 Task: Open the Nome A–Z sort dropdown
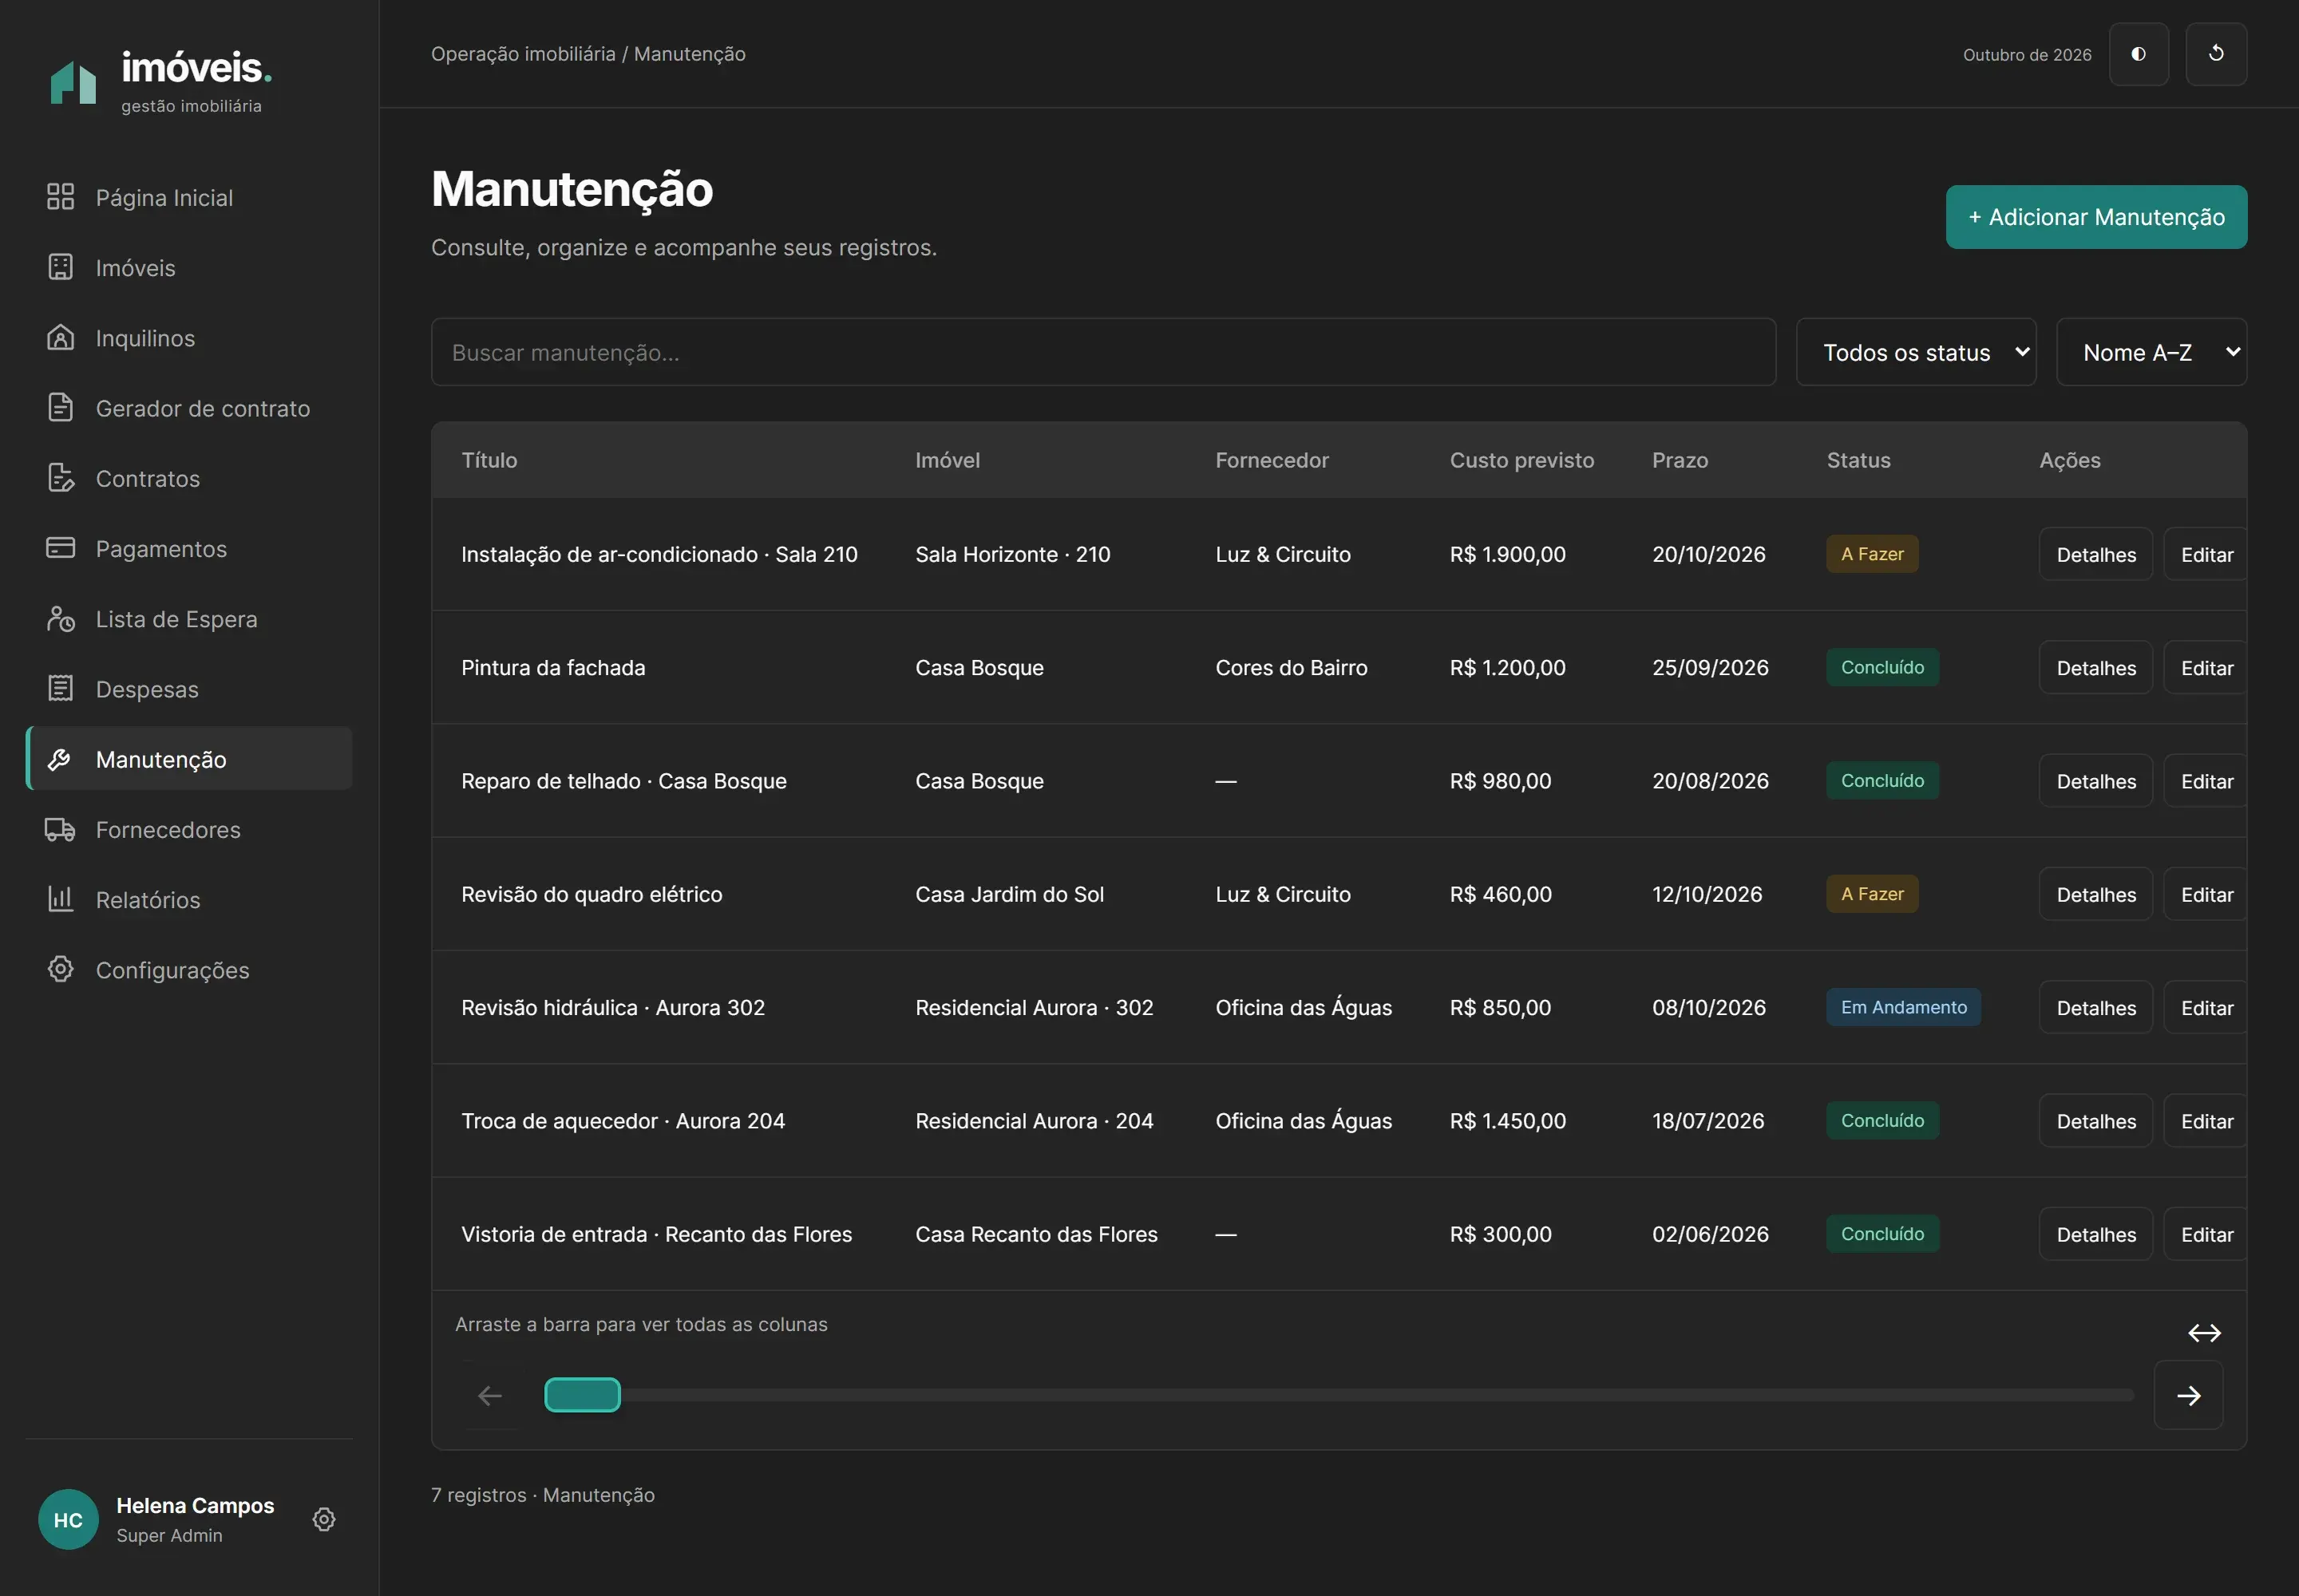pos(2151,352)
